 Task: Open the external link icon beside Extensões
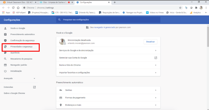point(34,87)
